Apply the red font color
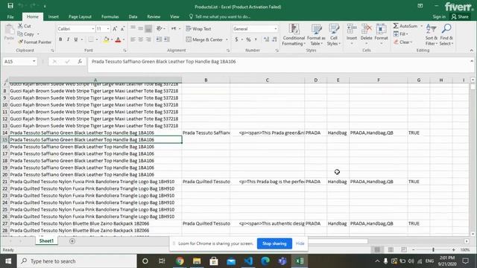Image resolution: width=477 pixels, height=268 pixels. 118,39
